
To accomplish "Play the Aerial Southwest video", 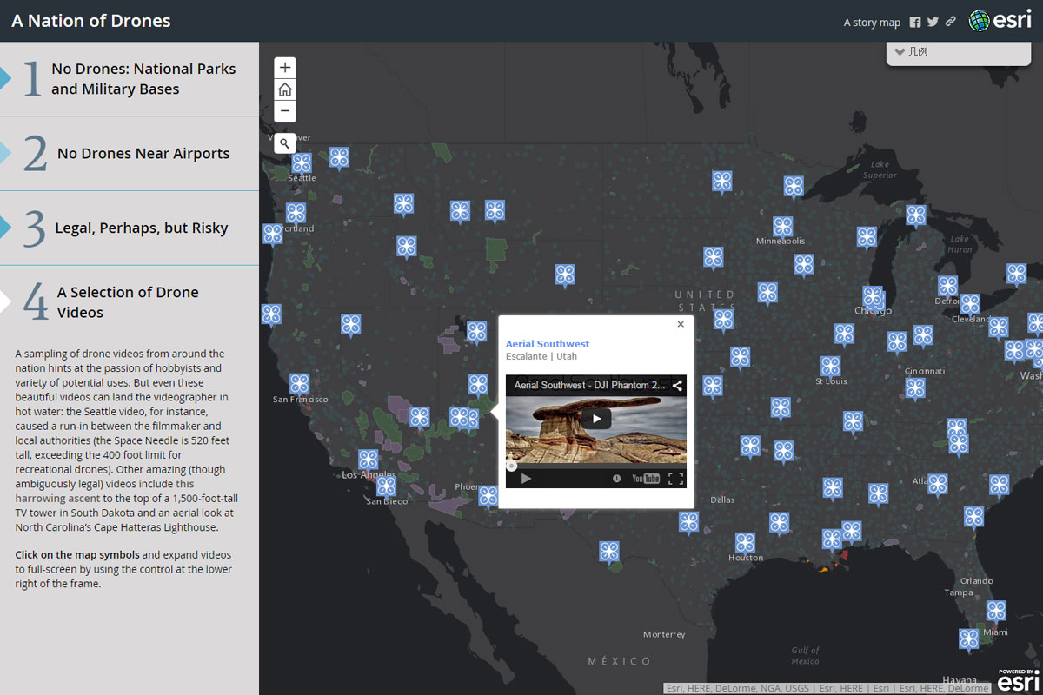I will [x=596, y=419].
